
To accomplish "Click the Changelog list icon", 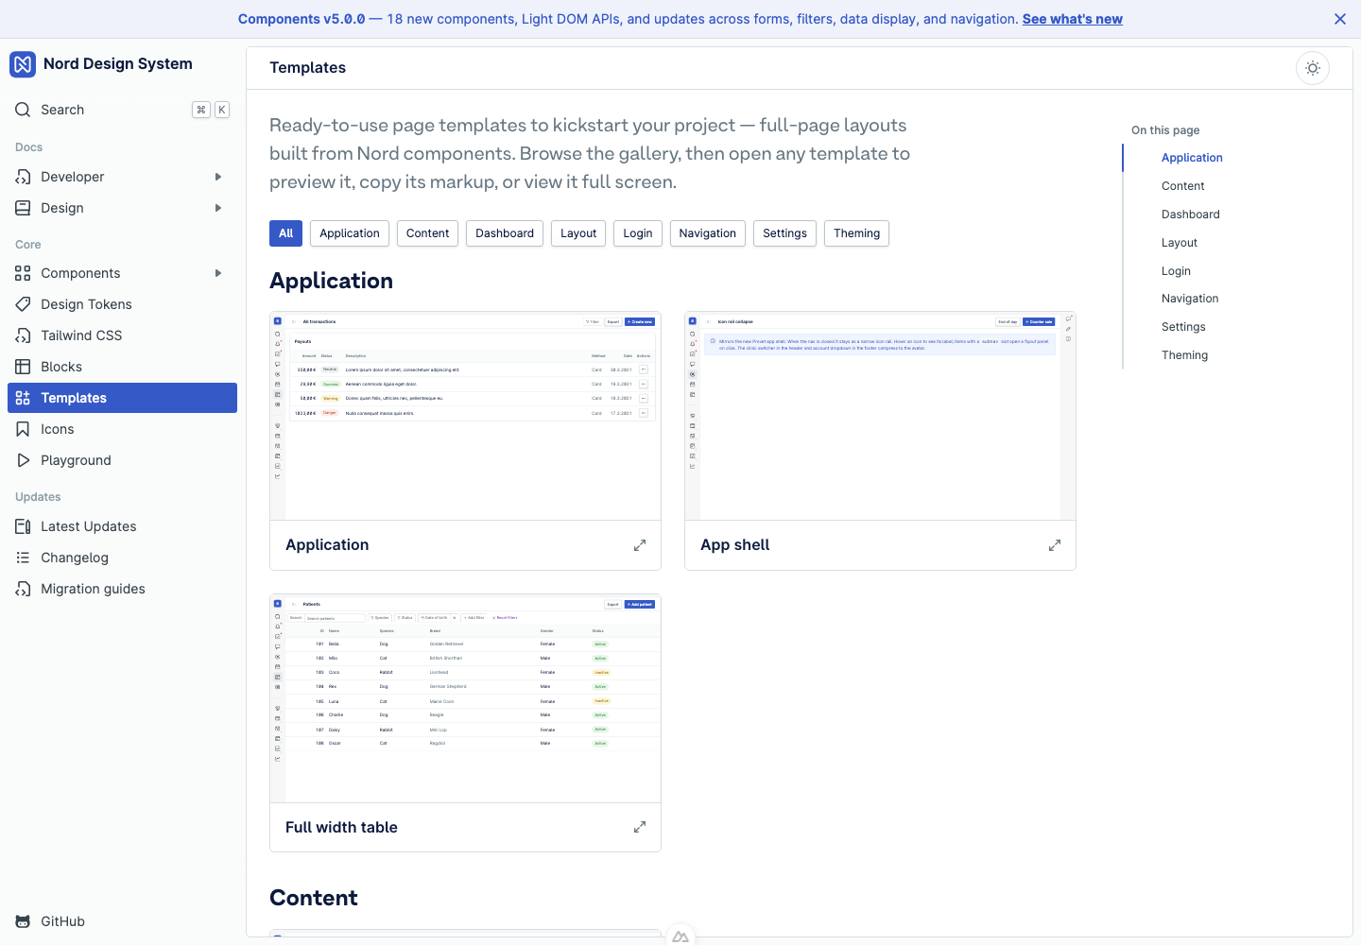I will click(23, 558).
